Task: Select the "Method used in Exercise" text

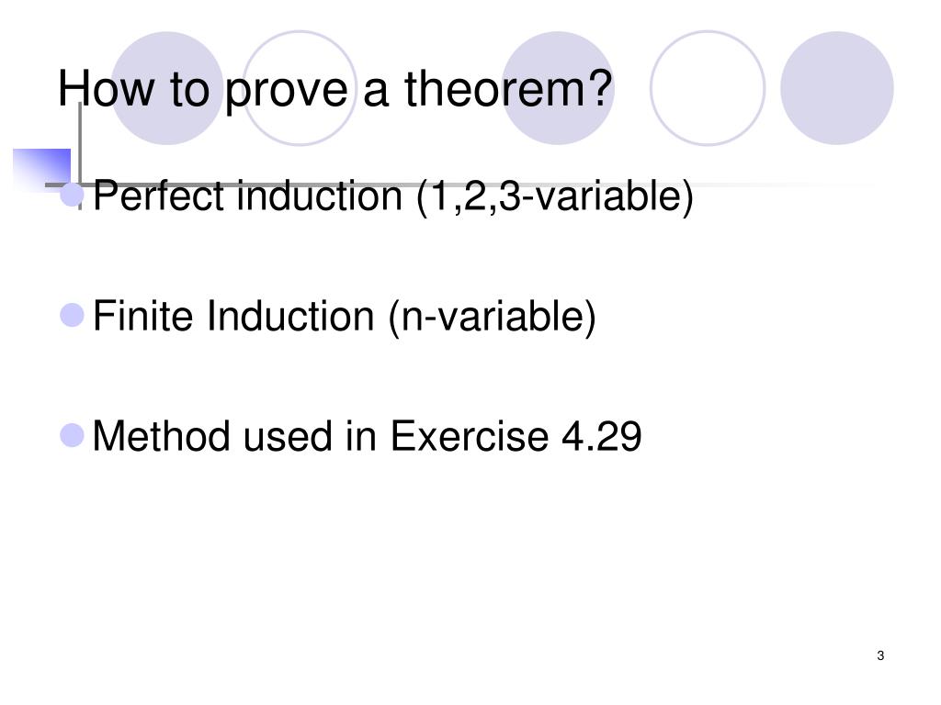Action: point(321,436)
